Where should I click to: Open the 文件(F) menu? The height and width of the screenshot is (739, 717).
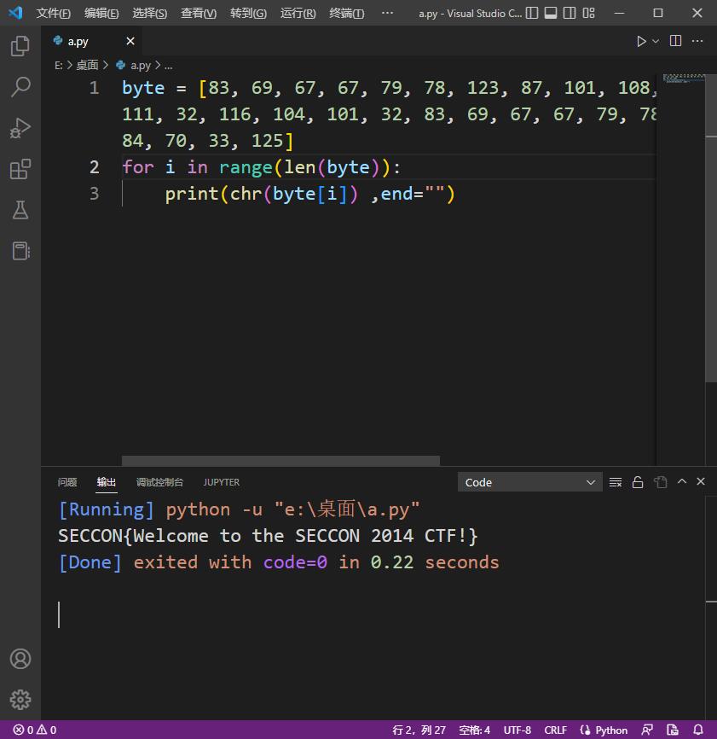[x=53, y=13]
